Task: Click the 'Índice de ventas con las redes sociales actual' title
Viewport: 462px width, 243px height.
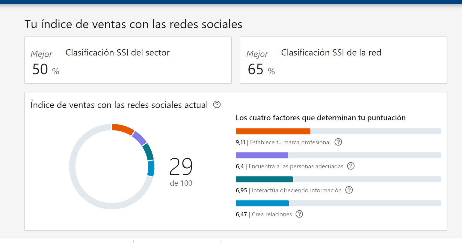Action: pyautogui.click(x=119, y=105)
